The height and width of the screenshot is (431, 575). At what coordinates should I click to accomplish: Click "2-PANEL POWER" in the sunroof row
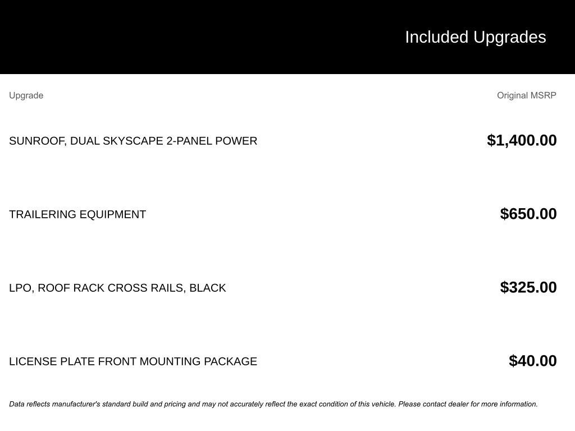[x=212, y=141]
